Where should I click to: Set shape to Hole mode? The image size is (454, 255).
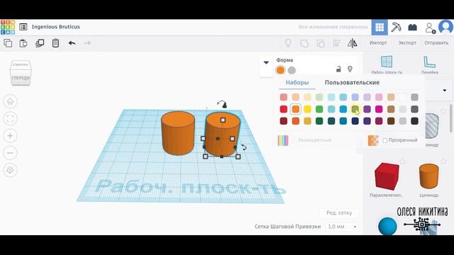click(292, 70)
